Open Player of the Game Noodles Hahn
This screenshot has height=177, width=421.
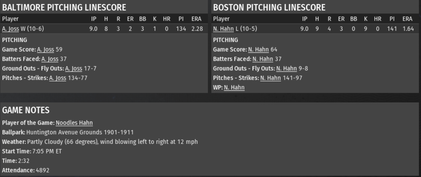tap(74, 123)
